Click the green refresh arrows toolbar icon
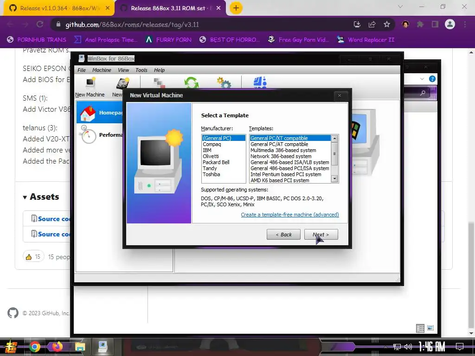The width and height of the screenshot is (475, 356). 192,83
